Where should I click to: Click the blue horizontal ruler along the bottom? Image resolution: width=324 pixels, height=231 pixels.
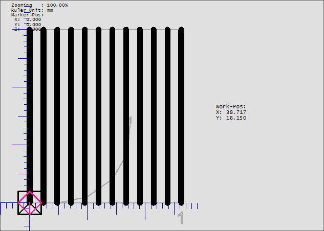pyautogui.click(x=154, y=206)
